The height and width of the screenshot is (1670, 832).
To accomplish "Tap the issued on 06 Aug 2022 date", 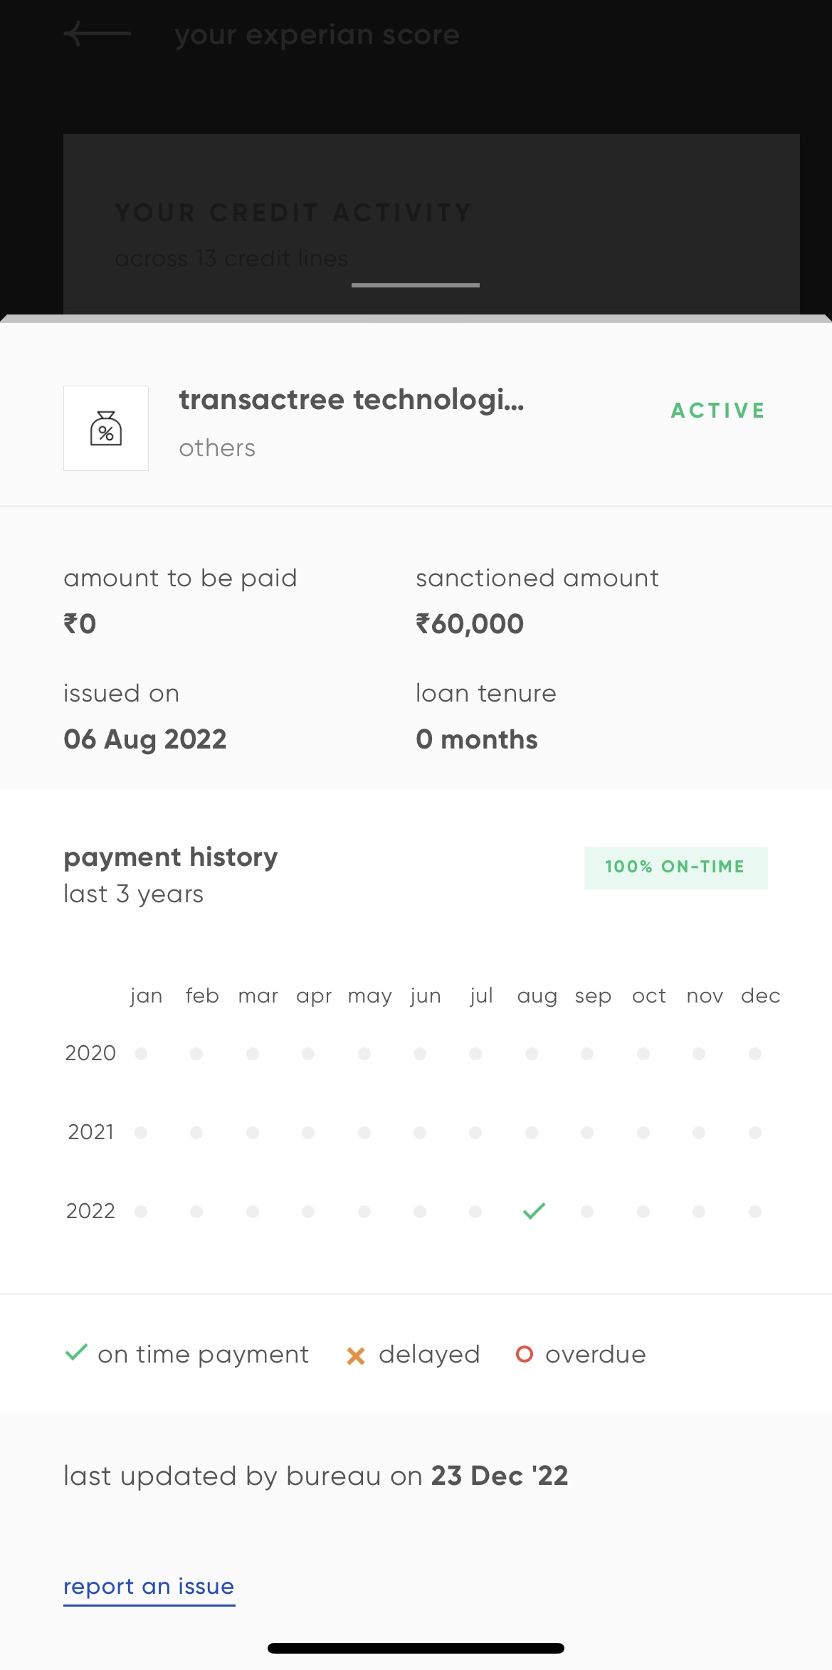I will (x=145, y=739).
